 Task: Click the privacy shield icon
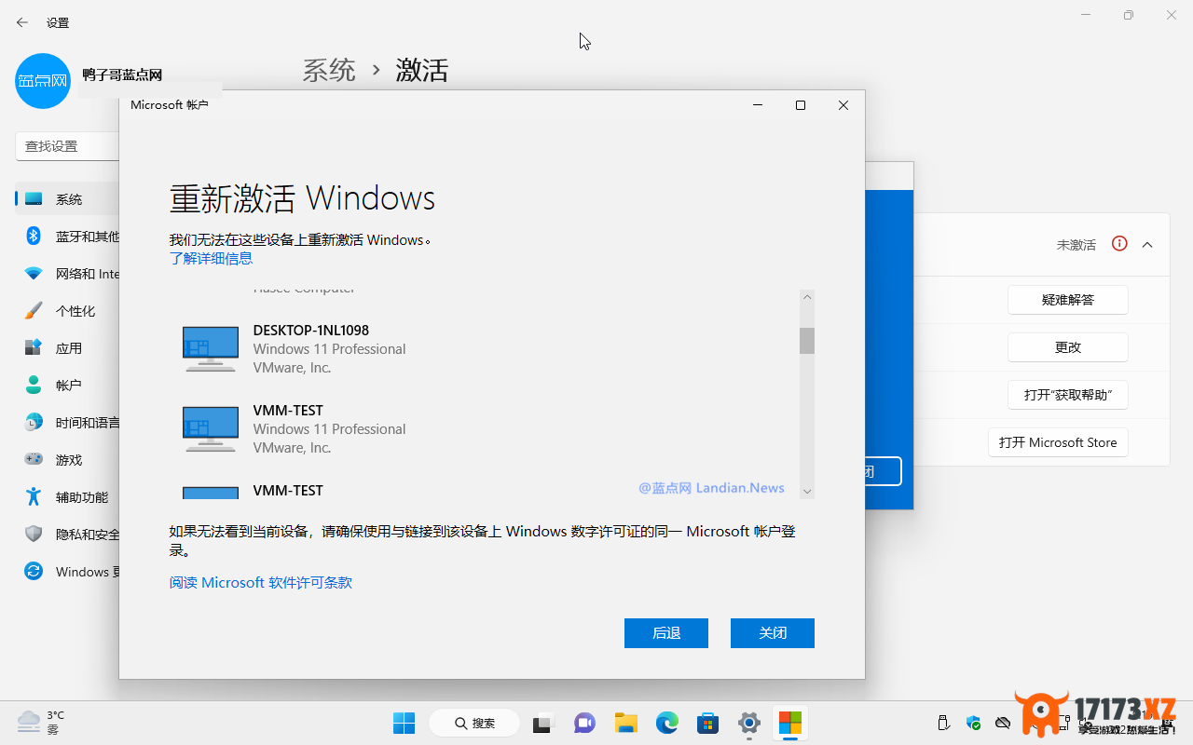[x=34, y=534]
